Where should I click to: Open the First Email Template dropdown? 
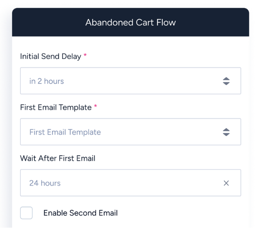click(130, 132)
